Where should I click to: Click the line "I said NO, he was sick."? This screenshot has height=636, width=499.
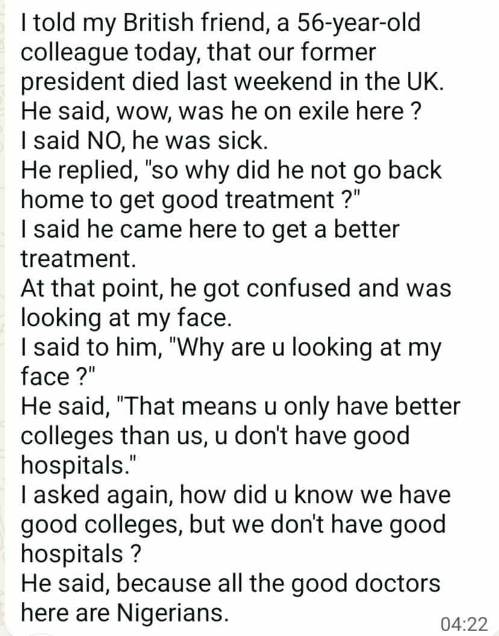click(x=144, y=141)
